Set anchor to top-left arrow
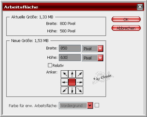 64,74
